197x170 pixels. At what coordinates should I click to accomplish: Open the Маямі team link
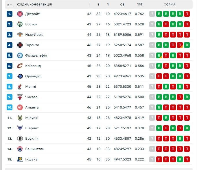tap(31, 87)
